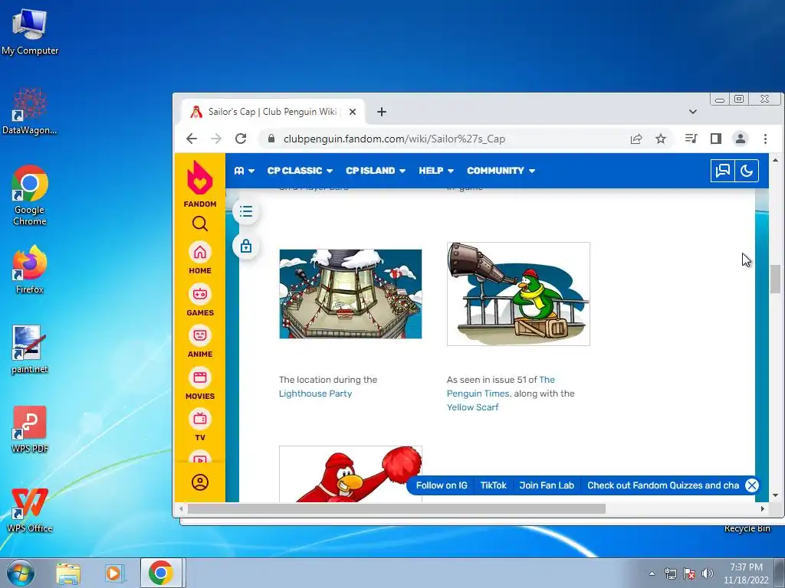The image size is (785, 588).
Task: Open the Windows Start button
Action: [21, 573]
